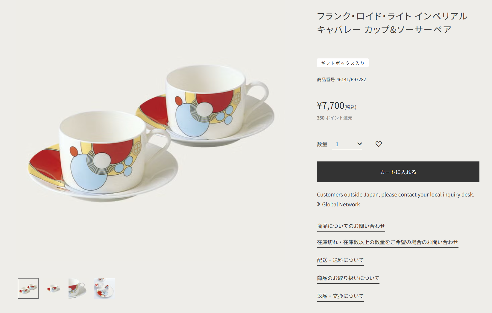
Task: Open 商品のお取り扱いについて link
Action: (x=348, y=278)
